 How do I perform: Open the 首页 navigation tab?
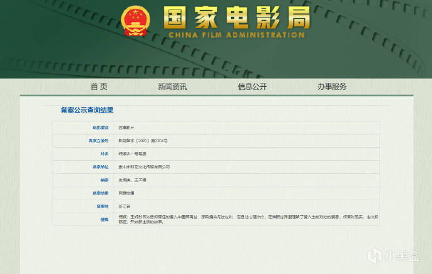pyautogui.click(x=99, y=87)
